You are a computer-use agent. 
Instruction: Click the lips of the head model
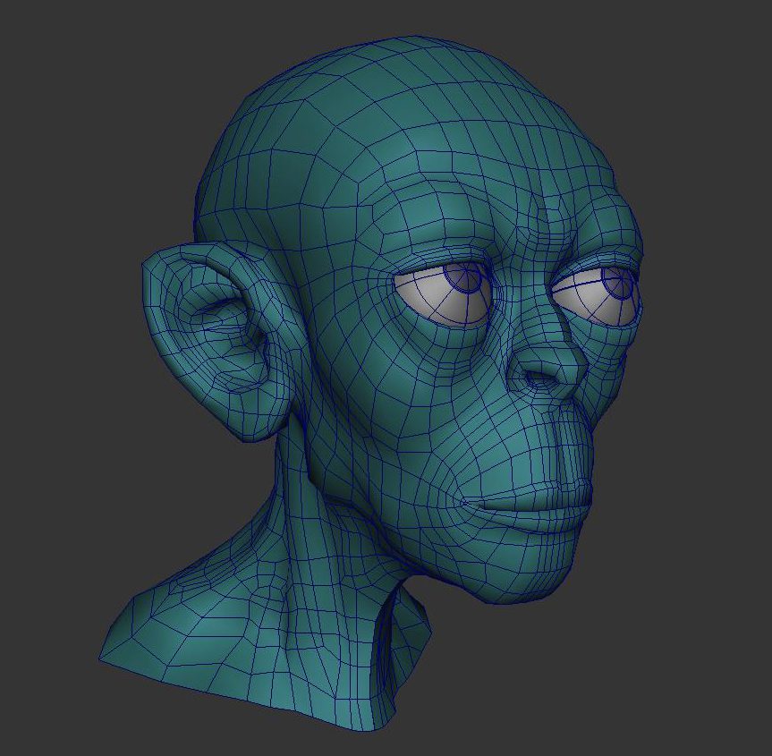[528, 507]
